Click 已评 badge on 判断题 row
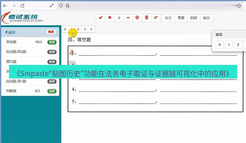The width and height of the screenshot is (246, 143). (x=52, y=91)
